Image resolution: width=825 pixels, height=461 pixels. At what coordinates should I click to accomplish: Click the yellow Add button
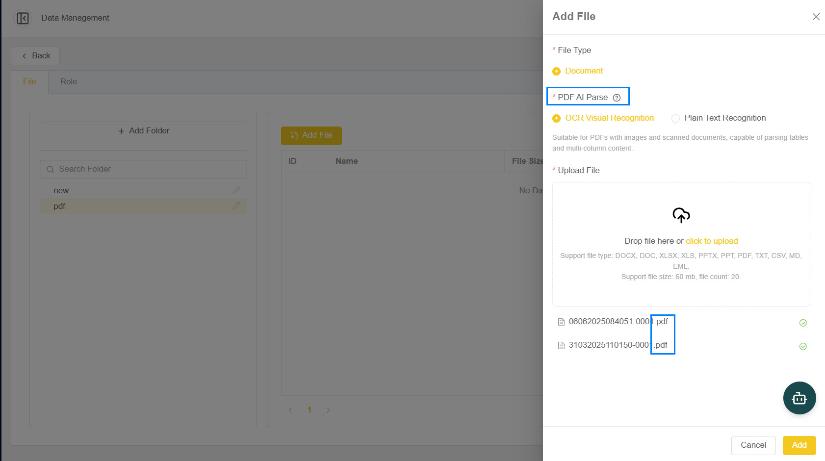point(799,445)
